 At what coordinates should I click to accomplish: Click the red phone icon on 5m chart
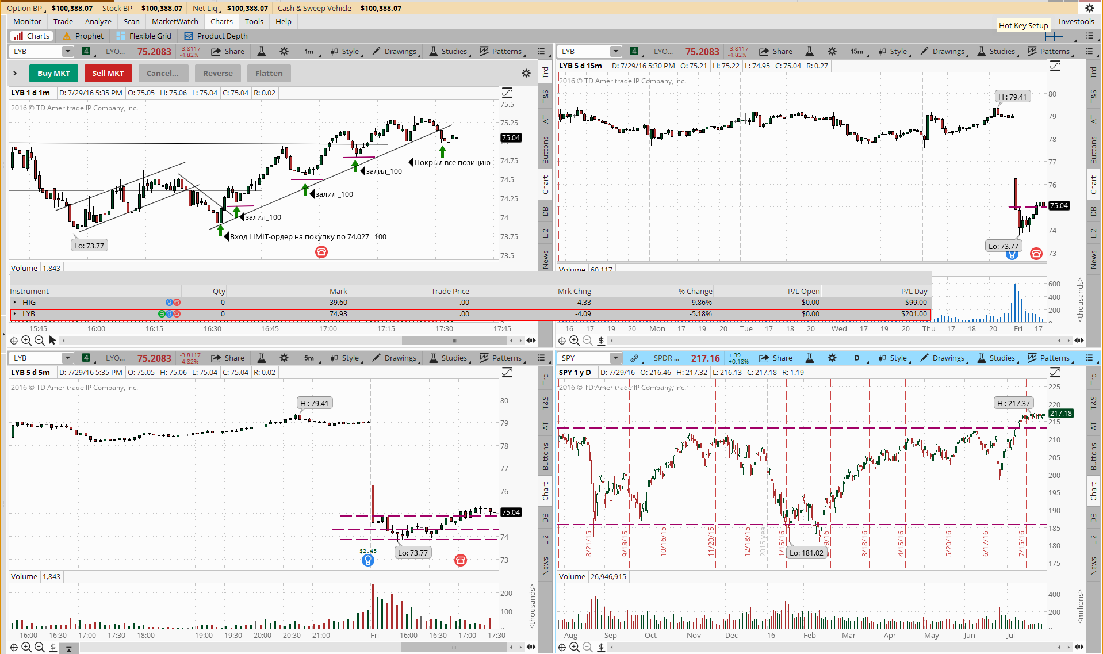pyautogui.click(x=460, y=560)
